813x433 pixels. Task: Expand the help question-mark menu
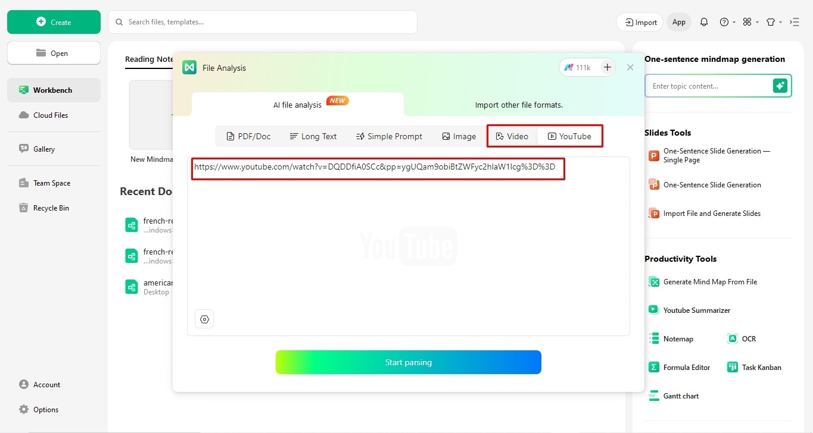pos(727,22)
